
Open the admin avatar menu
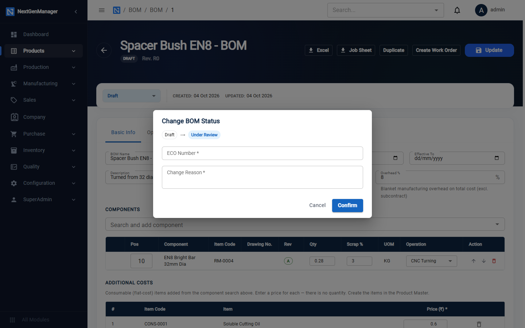pos(481,10)
